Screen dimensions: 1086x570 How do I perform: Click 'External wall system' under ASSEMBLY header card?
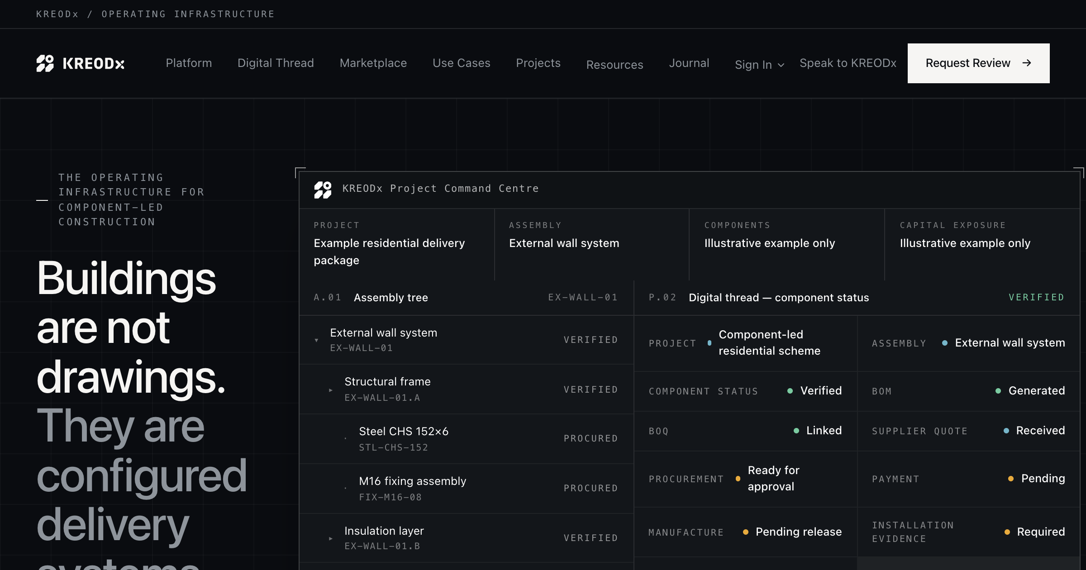click(x=564, y=243)
